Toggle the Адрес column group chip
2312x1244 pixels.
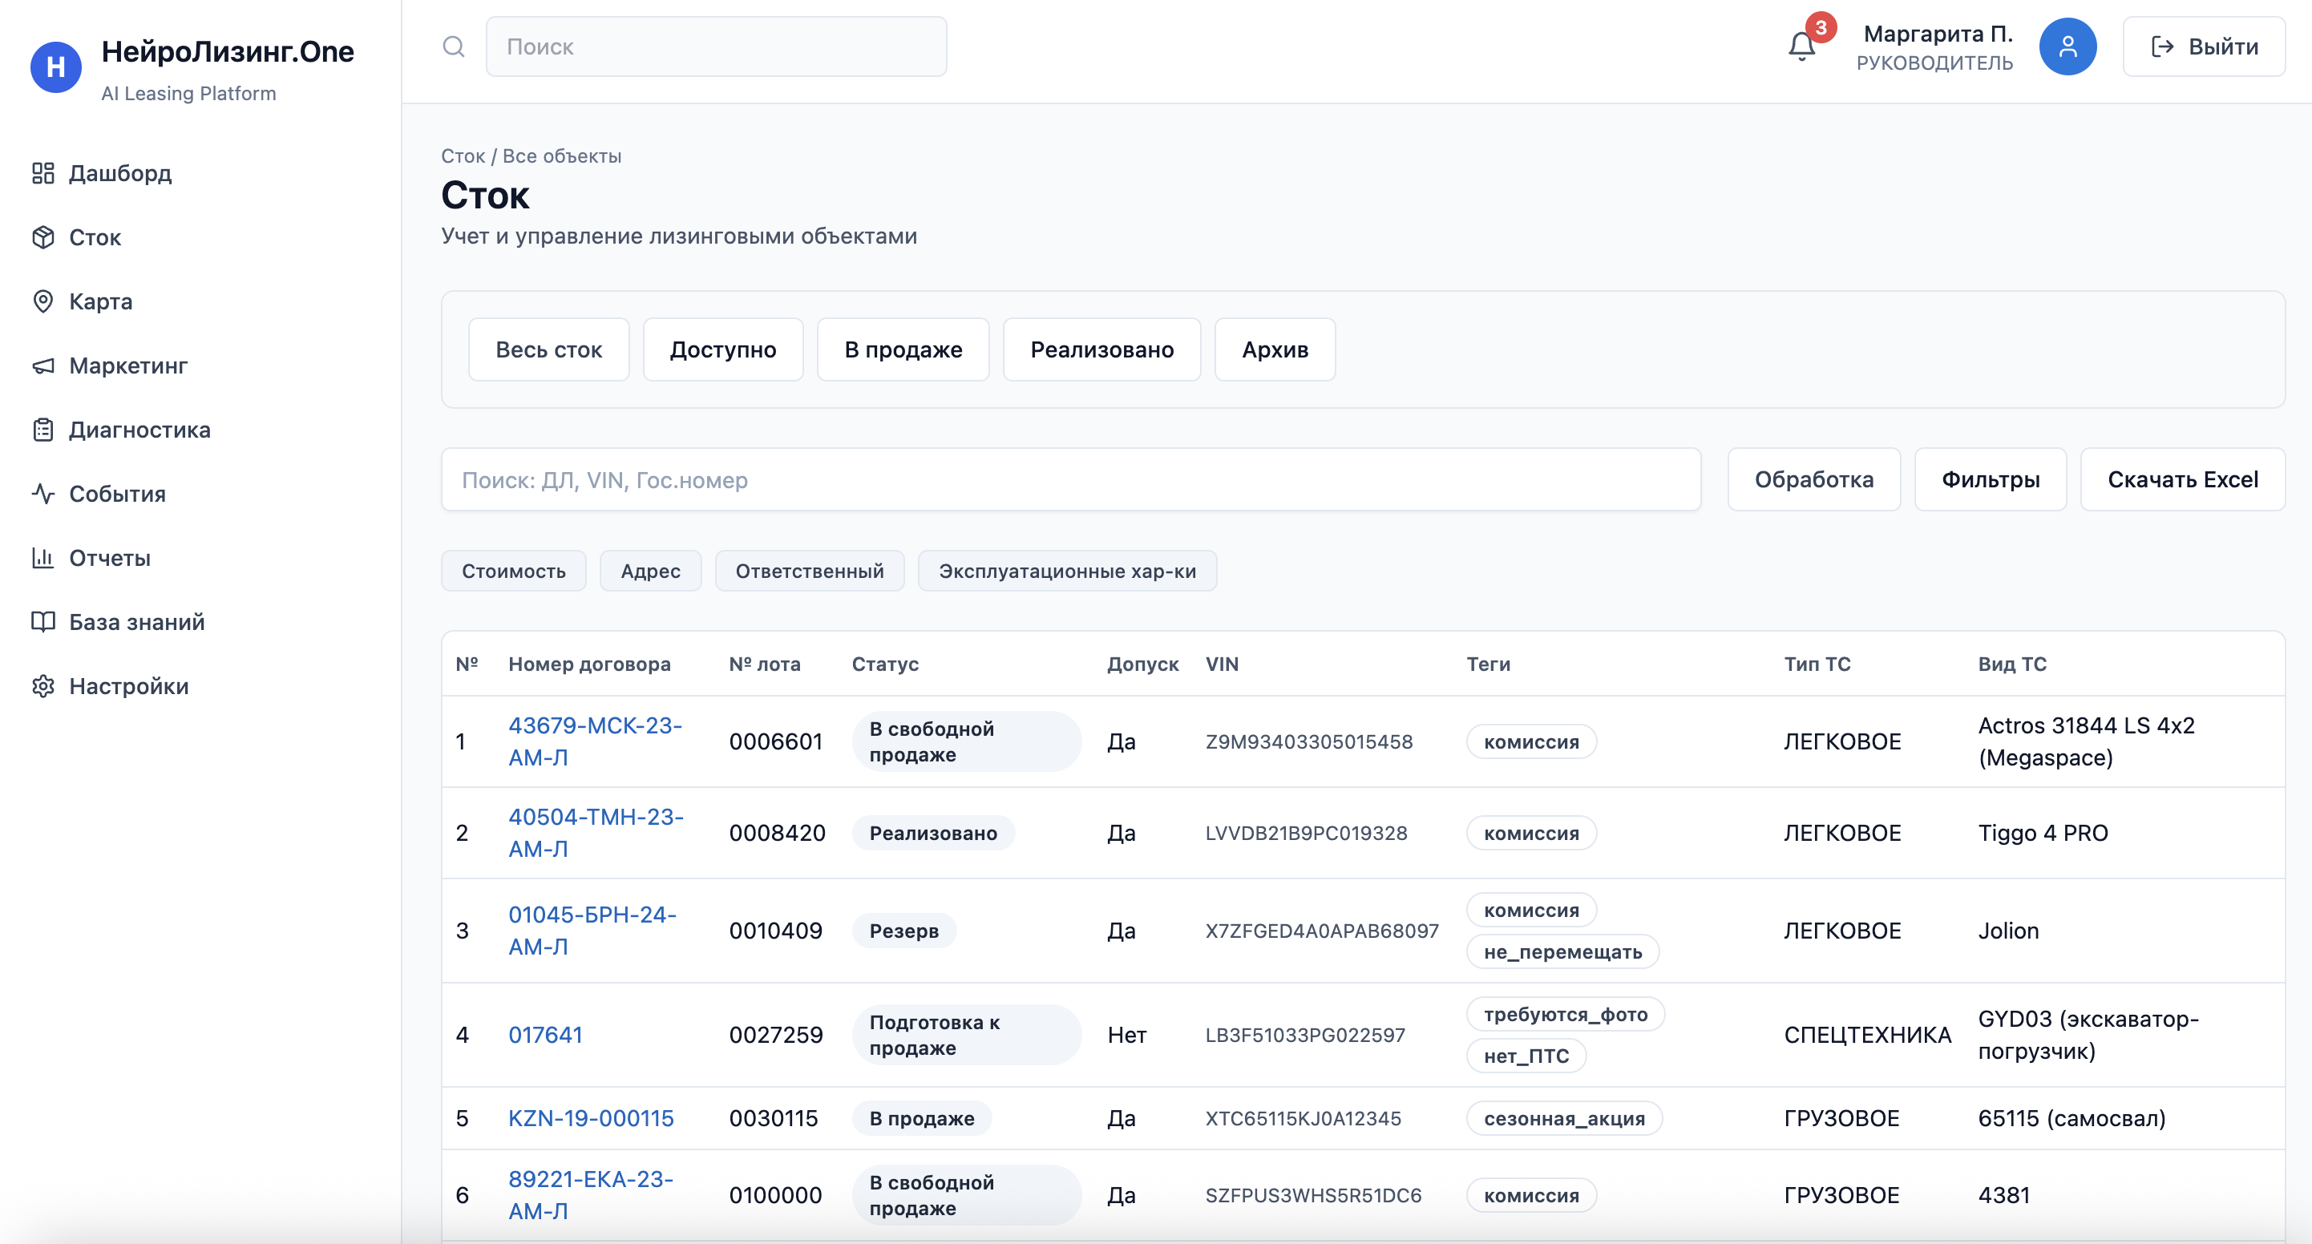[x=650, y=571]
